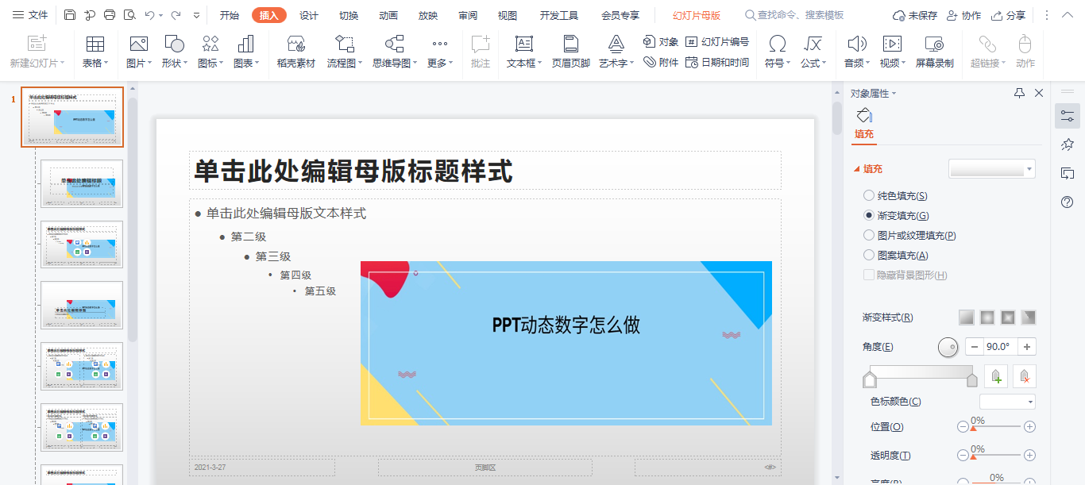
Task: Remove gradient stop with red cross icon
Action: [1025, 377]
